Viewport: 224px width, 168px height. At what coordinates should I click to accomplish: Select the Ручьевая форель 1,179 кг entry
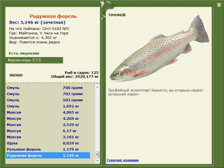pyautogui.click(x=48, y=149)
